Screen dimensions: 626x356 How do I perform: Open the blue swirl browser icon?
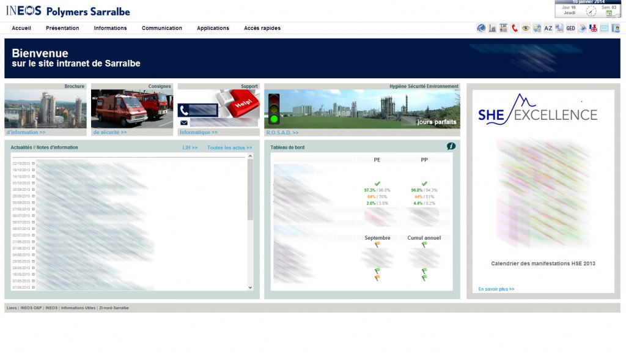tap(481, 28)
